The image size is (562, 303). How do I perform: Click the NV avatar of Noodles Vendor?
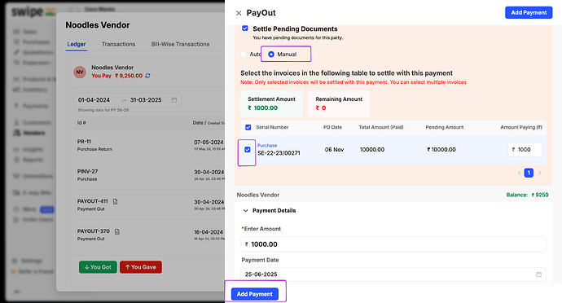[80, 72]
